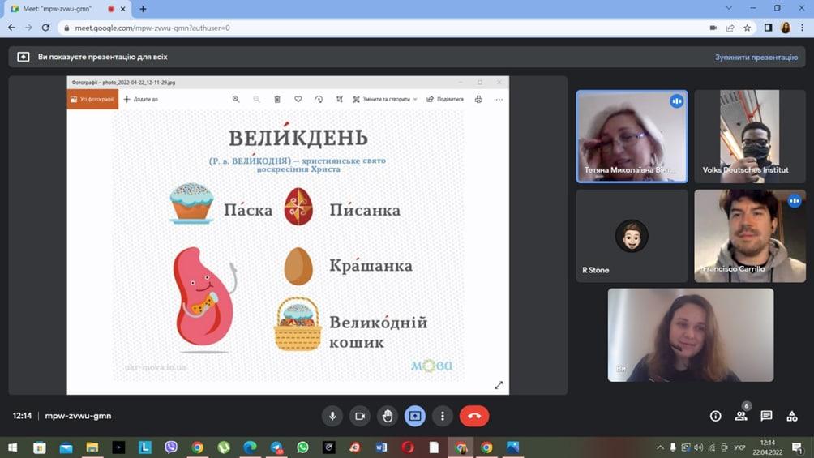814x458 pixels.
Task: Open the Chrome tab search chevron
Action: coord(728,9)
